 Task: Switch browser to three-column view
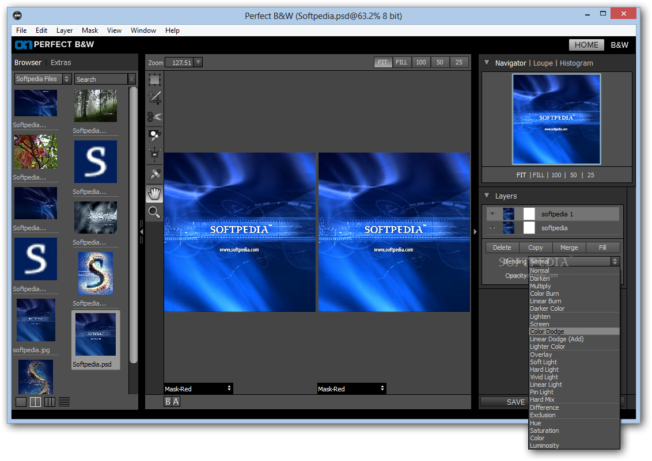(50, 402)
